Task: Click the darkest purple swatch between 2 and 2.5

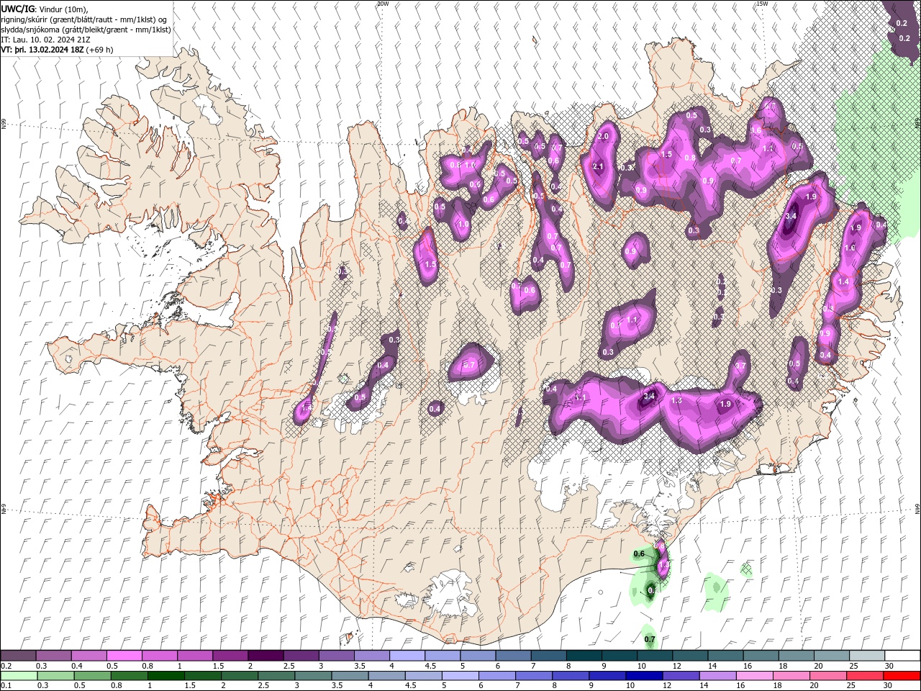Action: (x=265, y=656)
